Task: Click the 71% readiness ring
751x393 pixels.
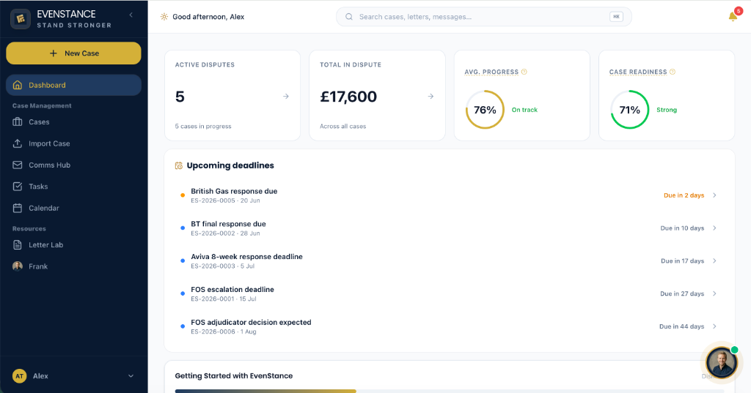Action: pos(630,110)
